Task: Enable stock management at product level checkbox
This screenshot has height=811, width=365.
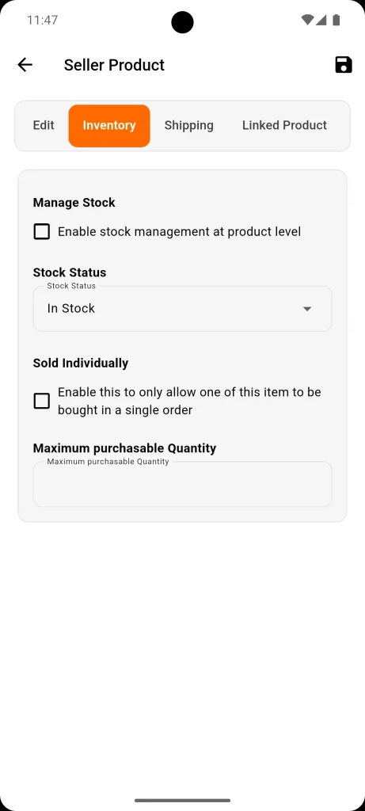Action: [x=42, y=232]
